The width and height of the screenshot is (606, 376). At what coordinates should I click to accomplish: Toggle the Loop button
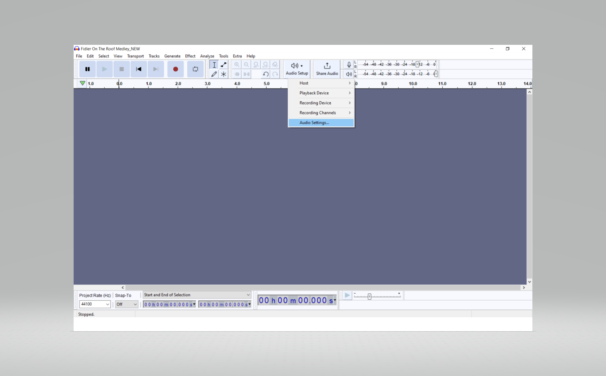(x=195, y=69)
